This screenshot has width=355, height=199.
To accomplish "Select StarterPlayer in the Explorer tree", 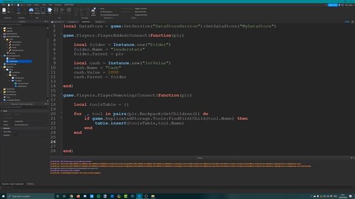I will pyautogui.click(x=11, y=92).
